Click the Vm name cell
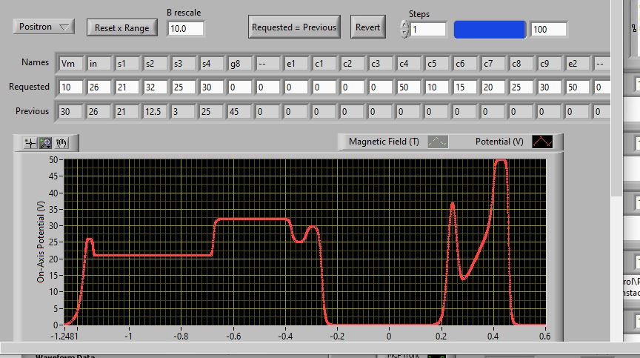 [71, 63]
